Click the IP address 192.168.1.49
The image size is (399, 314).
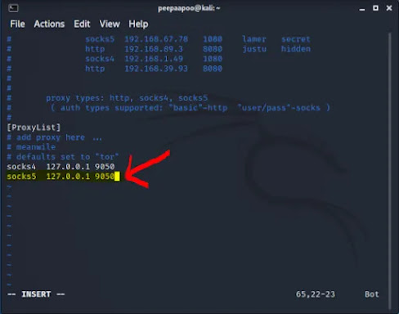(154, 59)
